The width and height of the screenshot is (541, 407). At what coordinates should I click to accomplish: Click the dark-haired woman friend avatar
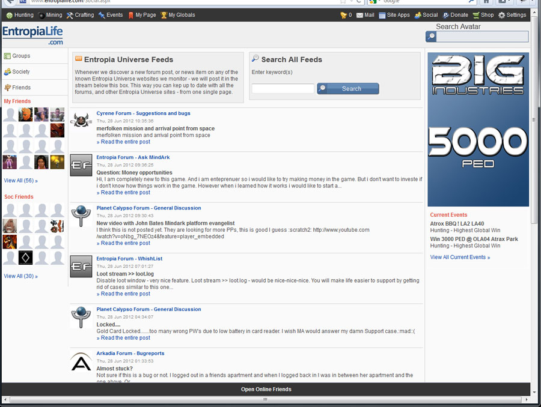tap(41, 162)
